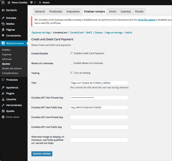Image resolution: width=172 pixels, height=161 pixels.
Task: Select Ajustes in WooCommerce submenu
Action: pyautogui.click(x=6, y=64)
